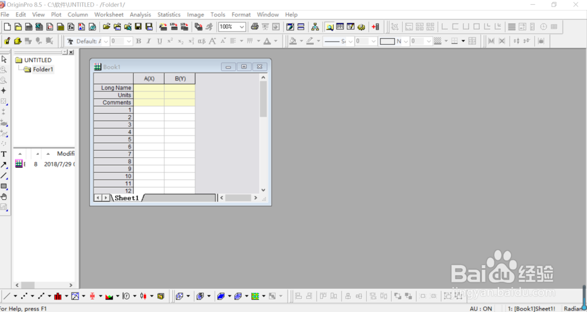The width and height of the screenshot is (587, 312).
Task: Click the Column bar chart icon
Action: click(58, 296)
